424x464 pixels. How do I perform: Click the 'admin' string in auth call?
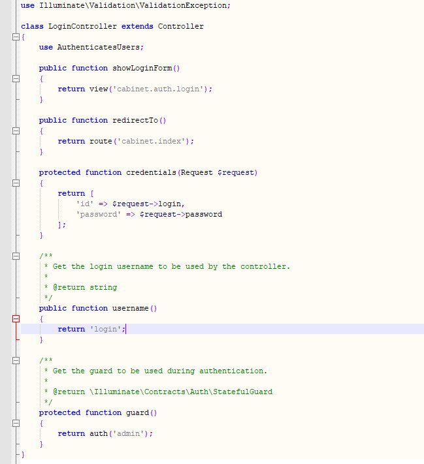128,433
